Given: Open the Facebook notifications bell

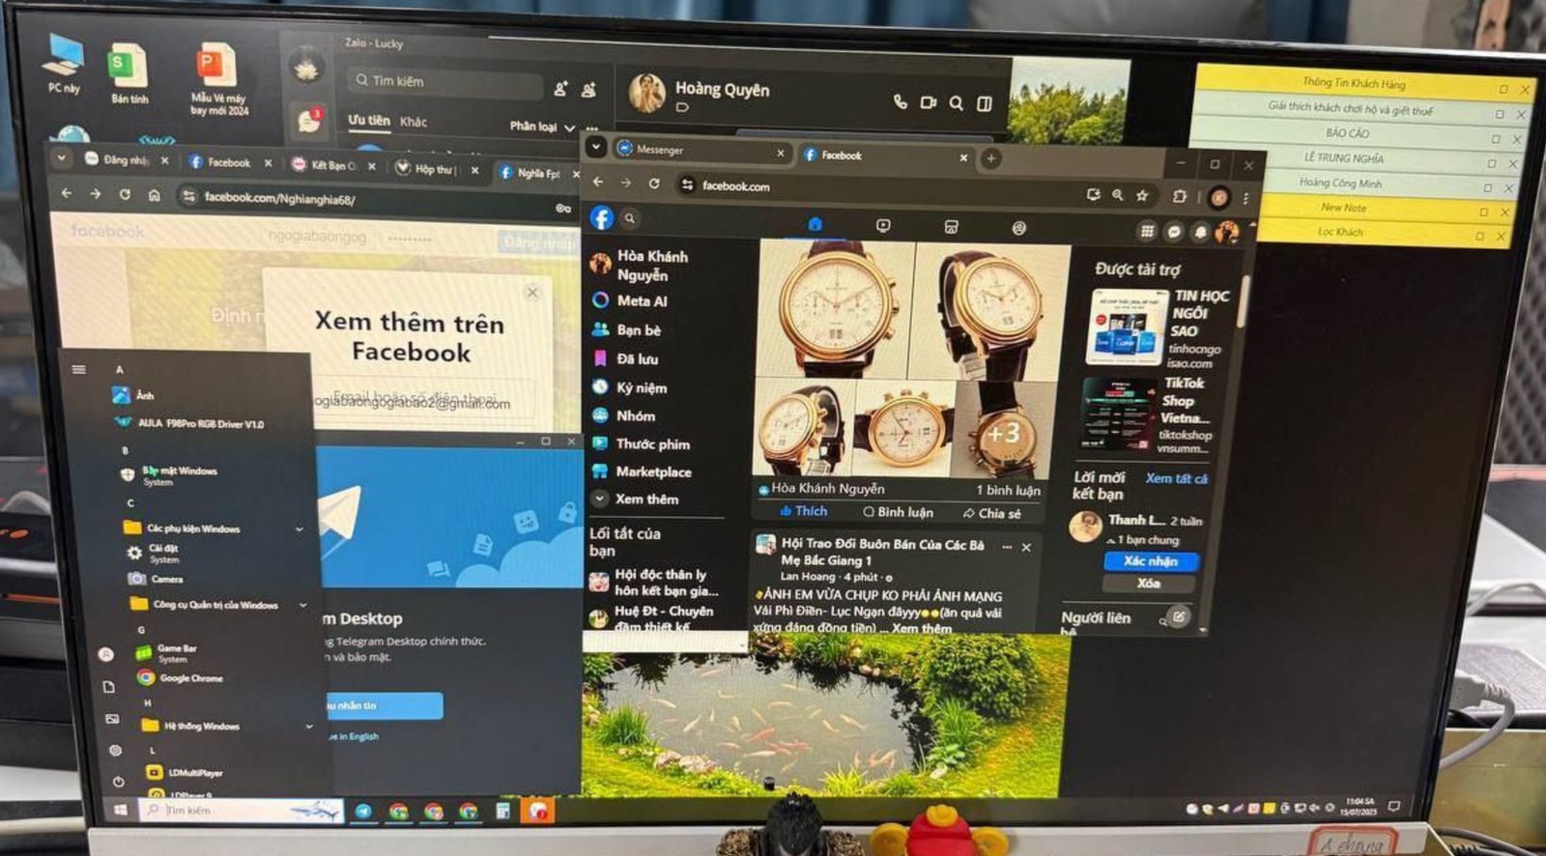Looking at the screenshot, I should click(1200, 232).
